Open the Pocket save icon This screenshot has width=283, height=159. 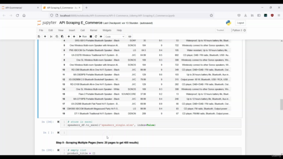[x=239, y=15]
